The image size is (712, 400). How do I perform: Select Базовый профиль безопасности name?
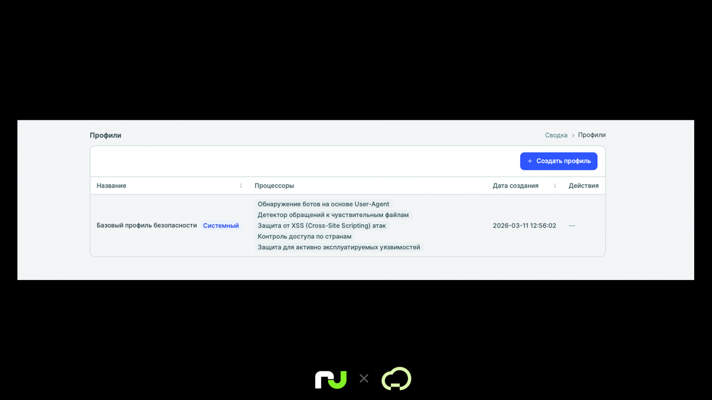[x=147, y=225]
